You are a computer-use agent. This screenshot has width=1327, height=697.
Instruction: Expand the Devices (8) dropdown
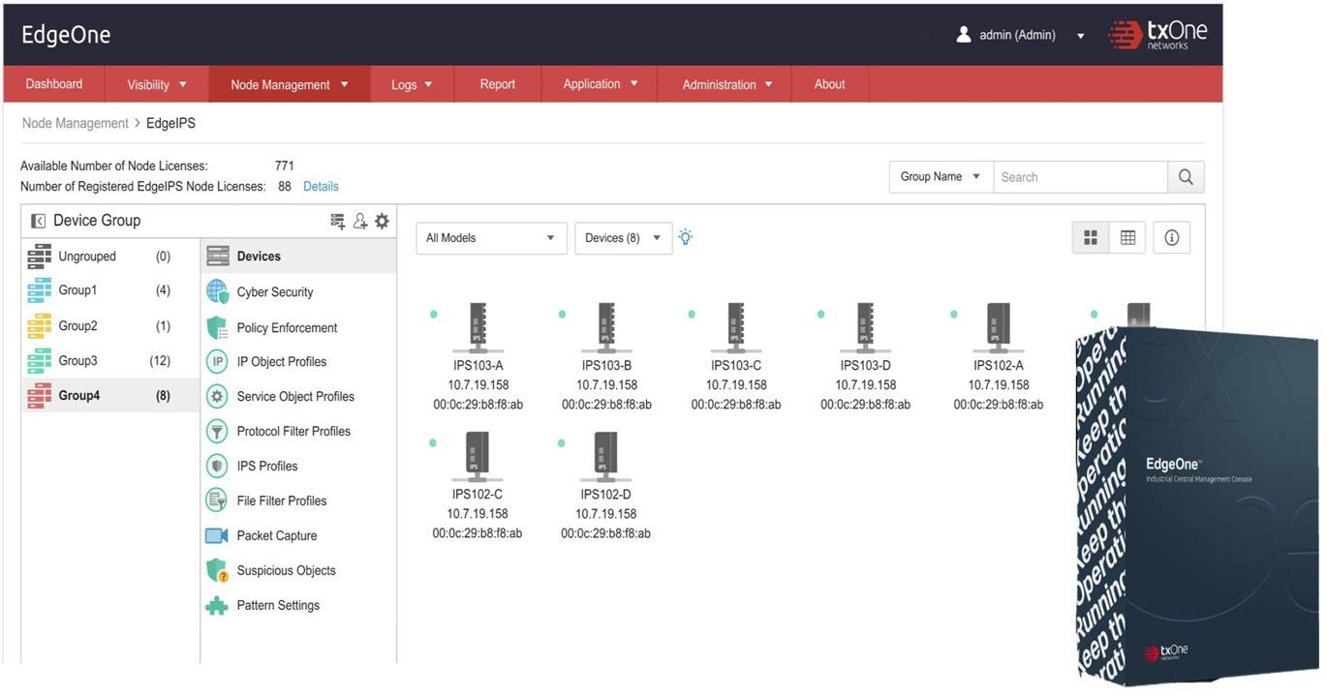click(x=623, y=238)
